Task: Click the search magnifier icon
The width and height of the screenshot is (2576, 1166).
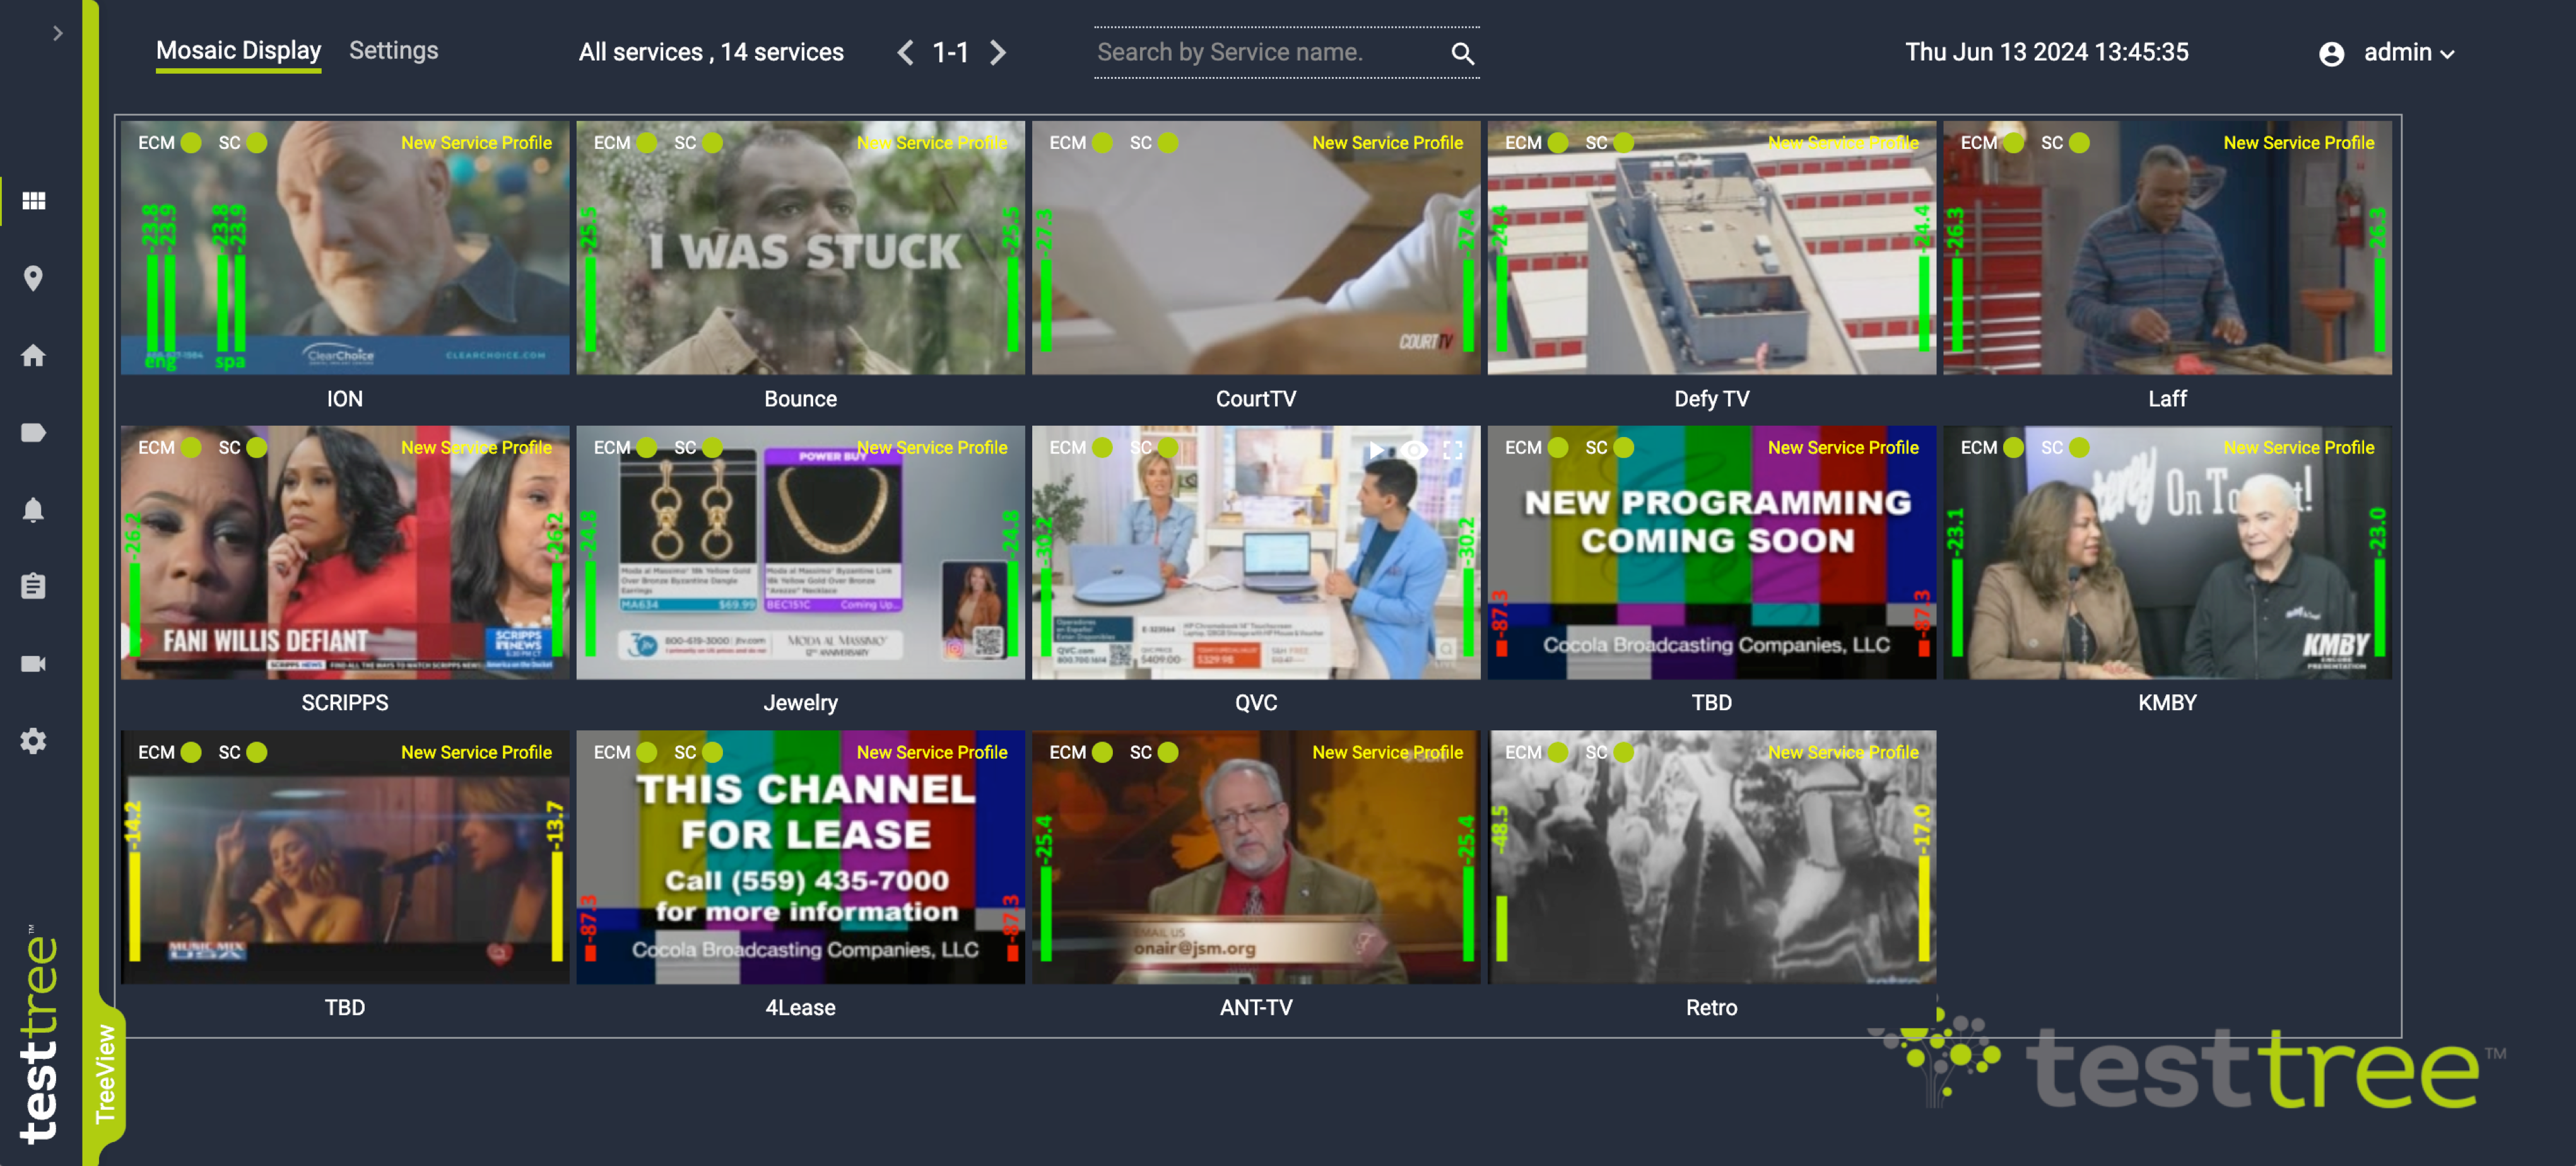Action: click(x=1462, y=54)
